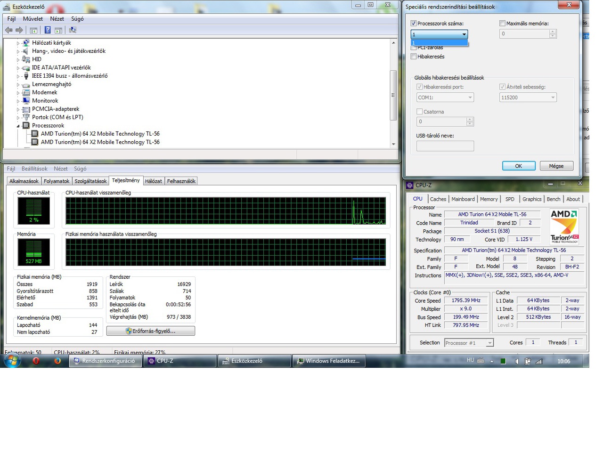Toggle the action pane toolbar icon
The height and width of the screenshot is (469, 603).
[x=58, y=30]
